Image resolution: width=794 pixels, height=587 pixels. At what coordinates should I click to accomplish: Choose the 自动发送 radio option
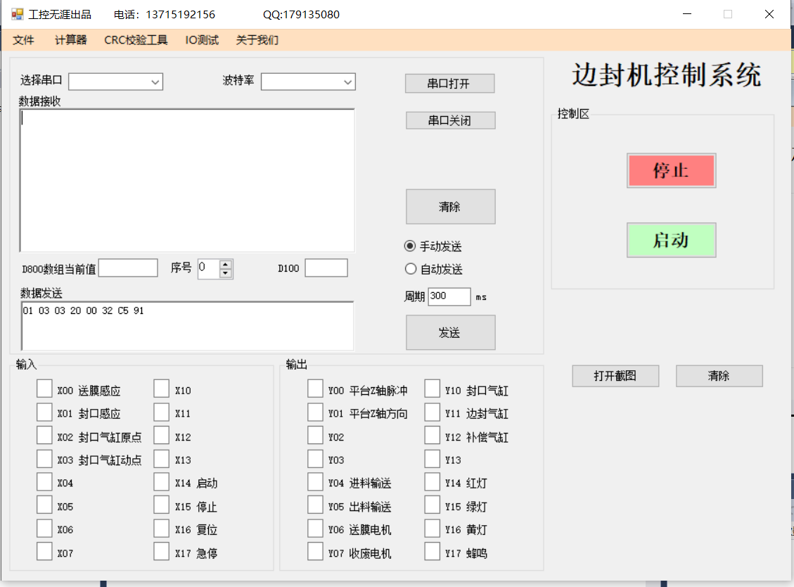click(x=411, y=269)
